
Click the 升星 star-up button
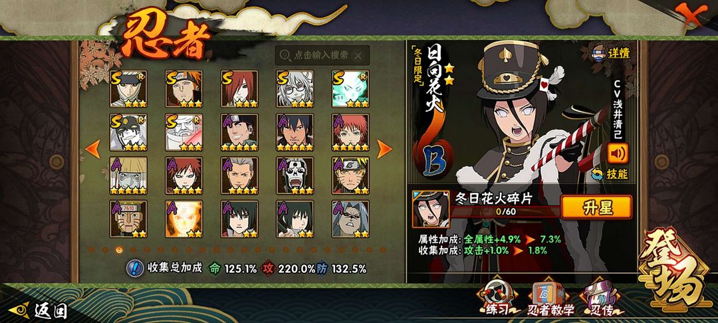coord(596,207)
